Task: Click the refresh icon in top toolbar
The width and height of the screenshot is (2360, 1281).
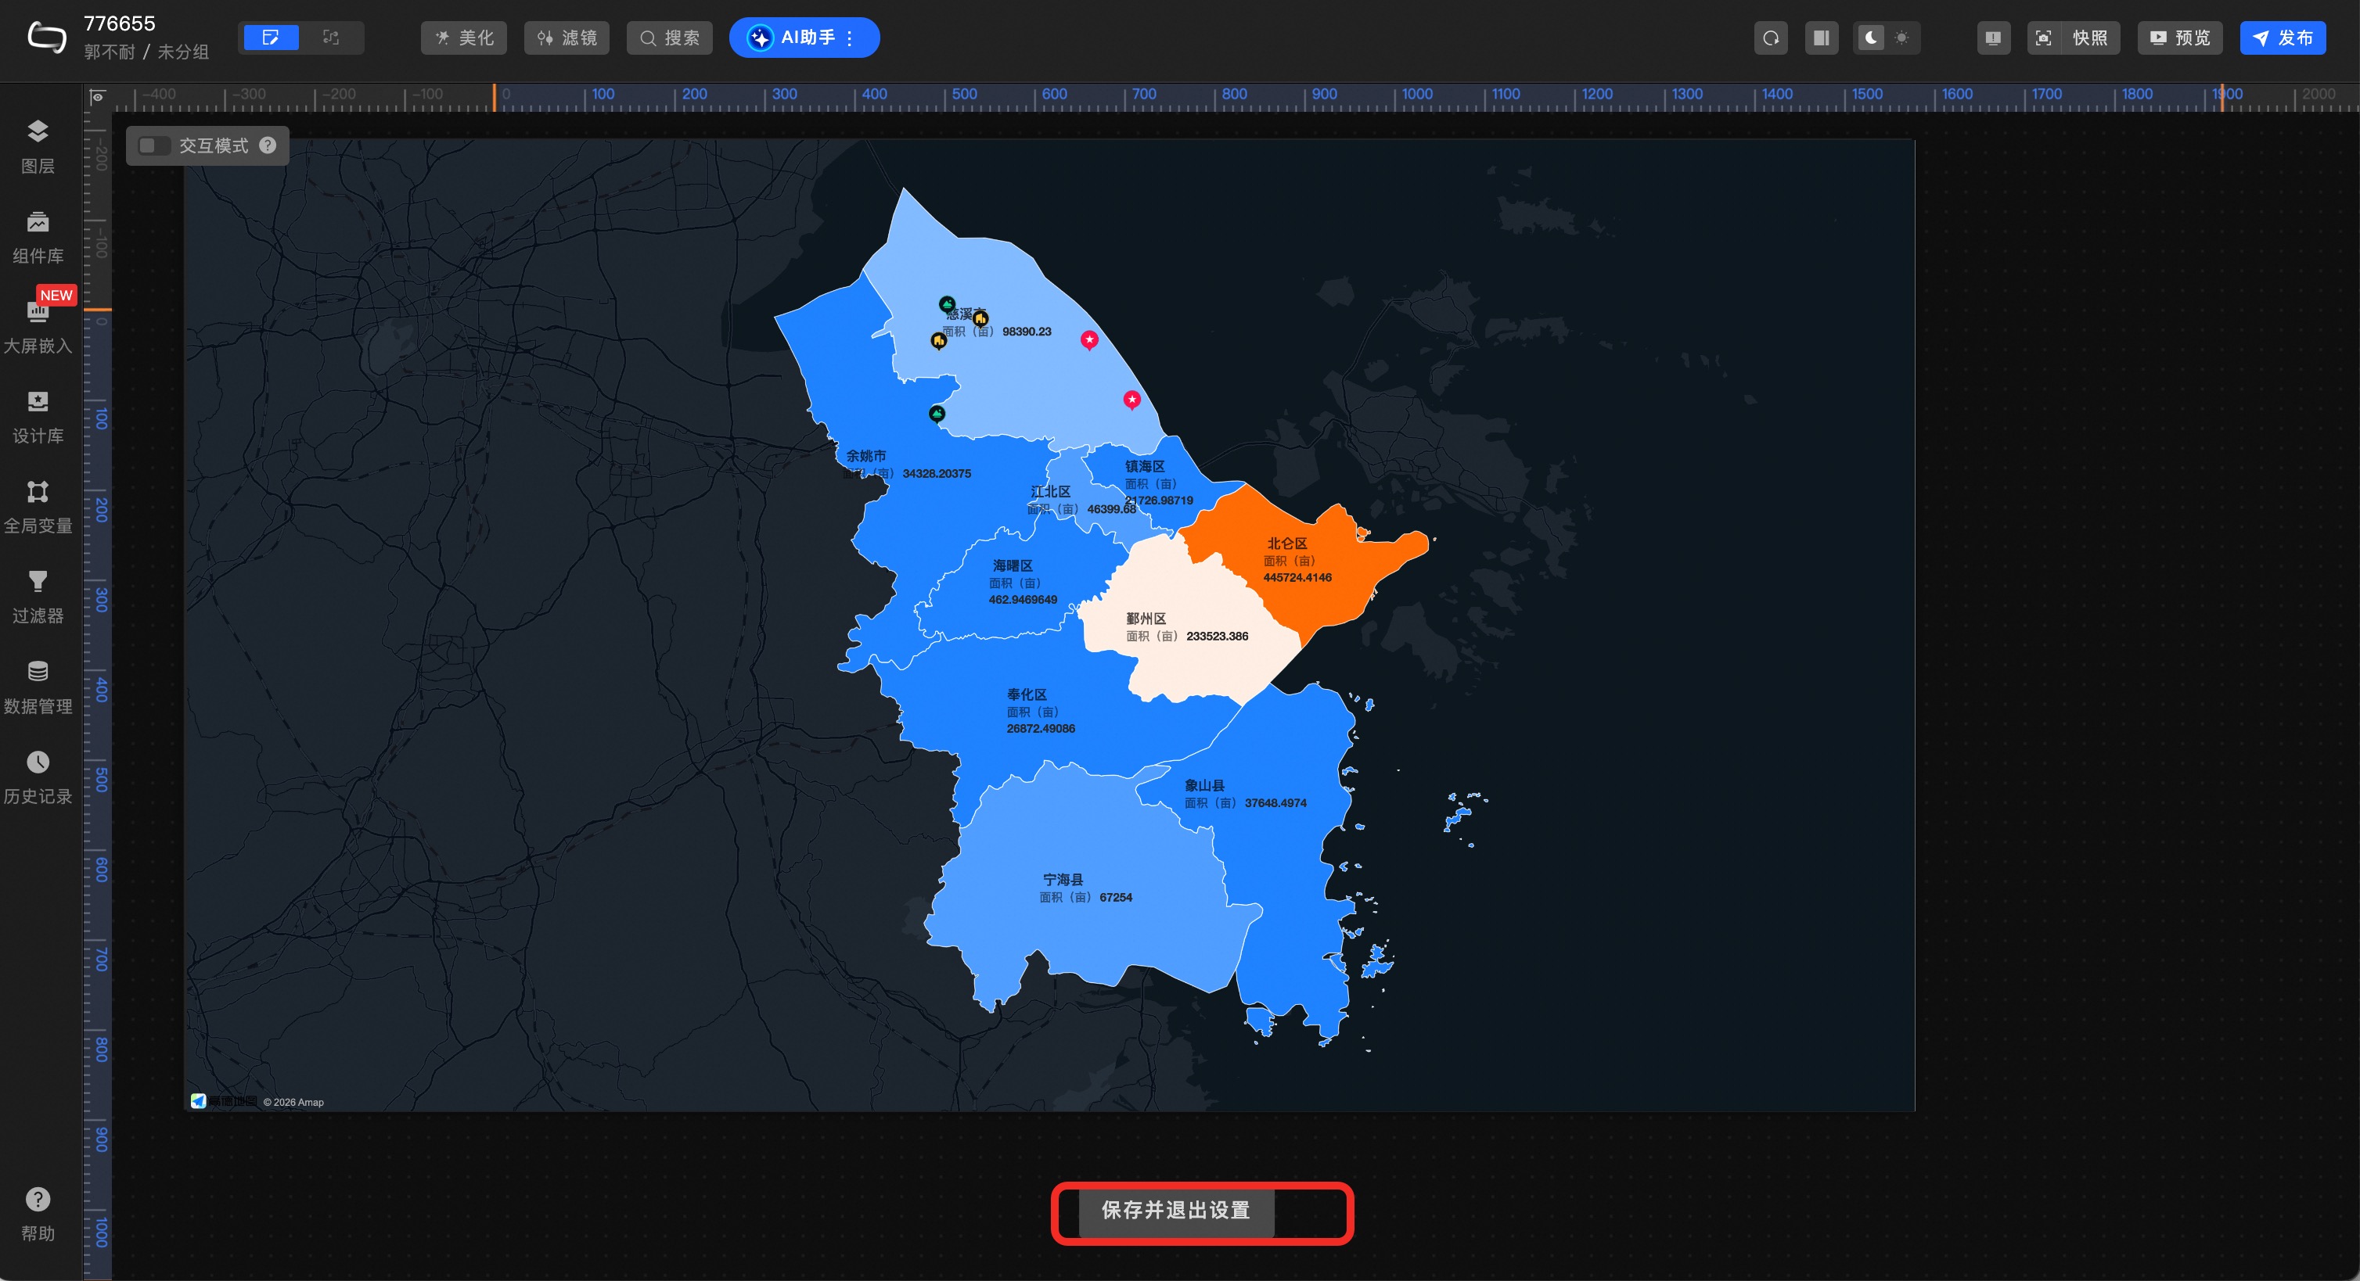Action: coord(1770,38)
